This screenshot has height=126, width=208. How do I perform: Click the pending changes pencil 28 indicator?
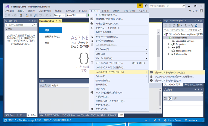pos(157,120)
